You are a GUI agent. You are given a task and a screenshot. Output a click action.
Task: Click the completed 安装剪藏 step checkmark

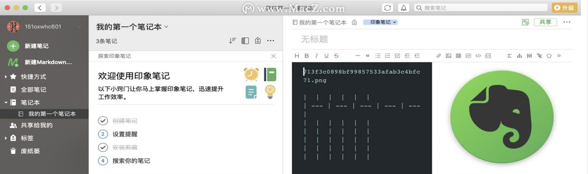tap(103, 147)
